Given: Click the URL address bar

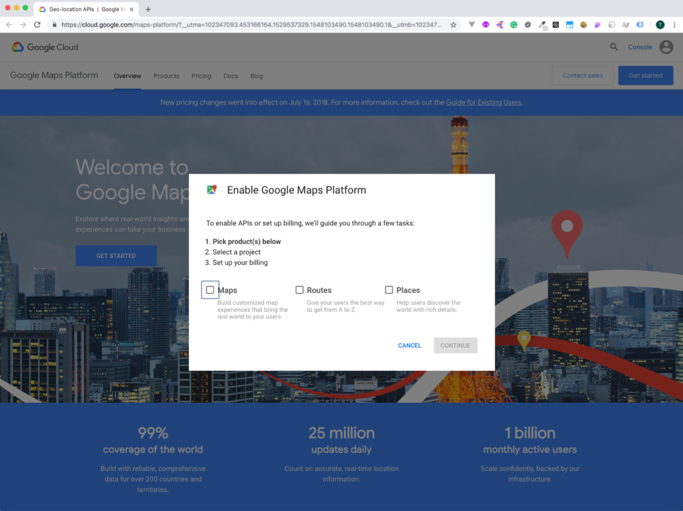Looking at the screenshot, I should (x=251, y=25).
